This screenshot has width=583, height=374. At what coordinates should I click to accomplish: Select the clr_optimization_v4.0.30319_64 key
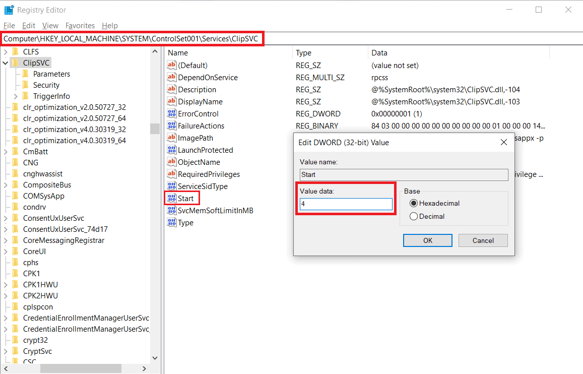[x=75, y=141]
